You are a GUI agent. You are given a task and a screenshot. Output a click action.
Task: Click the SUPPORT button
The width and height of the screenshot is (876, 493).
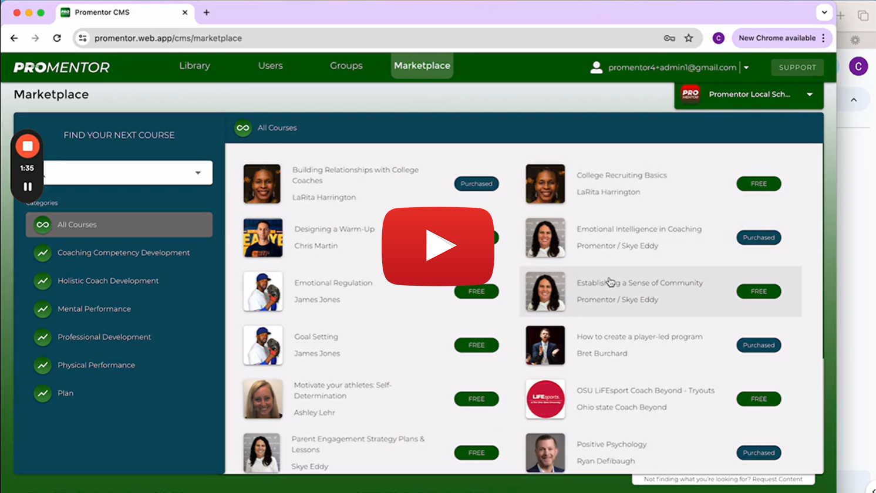pos(797,67)
